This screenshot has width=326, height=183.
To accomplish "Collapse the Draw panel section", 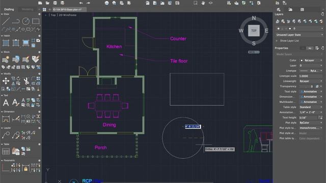I will point(2,14).
